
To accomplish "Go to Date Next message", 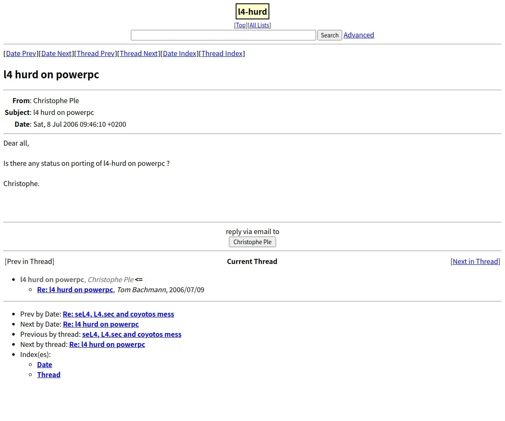I will click(x=56, y=53).
